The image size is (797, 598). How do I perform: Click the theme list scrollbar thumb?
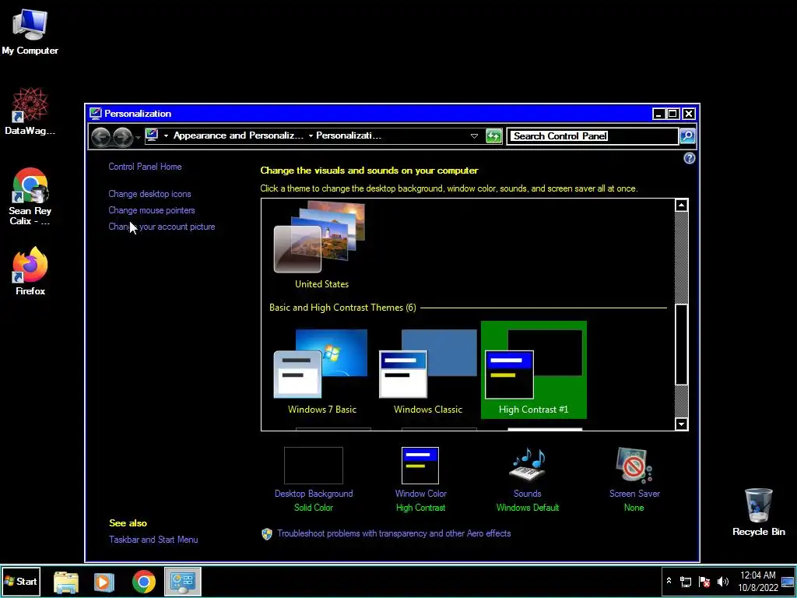tap(681, 344)
